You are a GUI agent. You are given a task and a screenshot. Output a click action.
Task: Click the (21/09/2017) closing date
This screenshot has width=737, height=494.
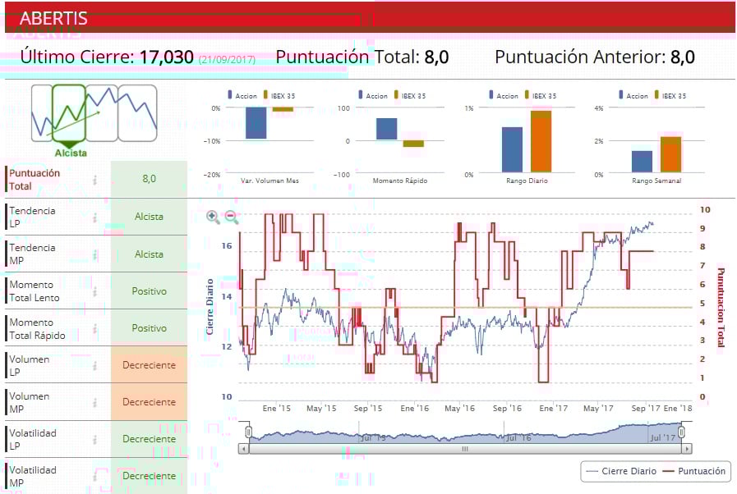227,60
